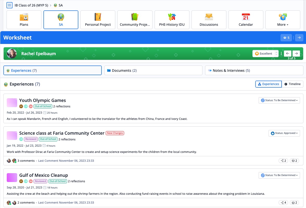Open the Gulf of Mexico Cleanup experience
This screenshot has height=208, width=306.
[43, 175]
